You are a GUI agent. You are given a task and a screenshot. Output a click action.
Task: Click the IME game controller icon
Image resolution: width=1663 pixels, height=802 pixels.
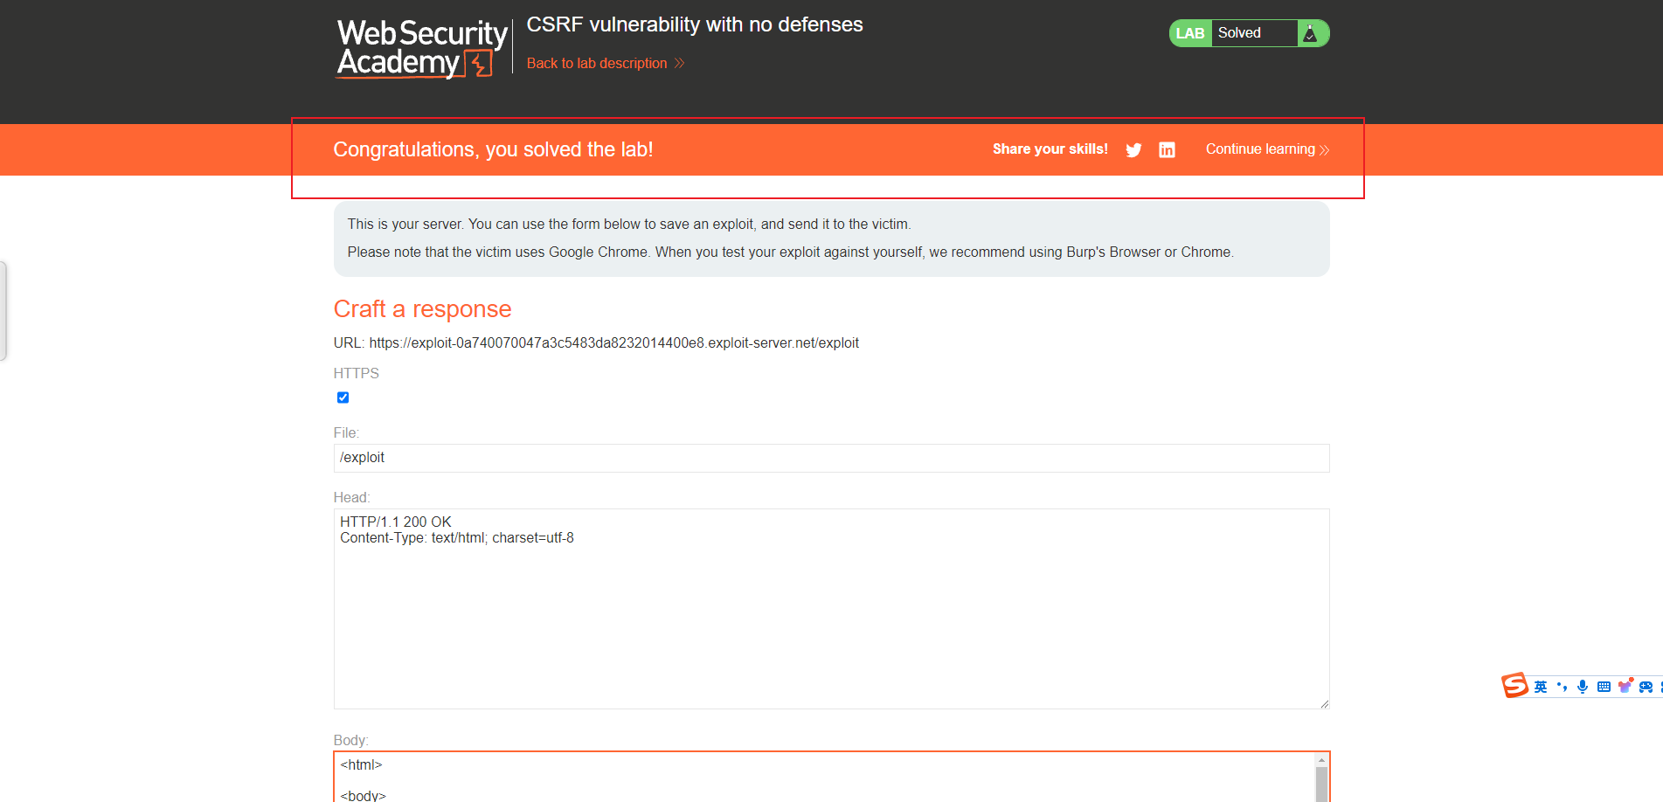pos(1646,687)
